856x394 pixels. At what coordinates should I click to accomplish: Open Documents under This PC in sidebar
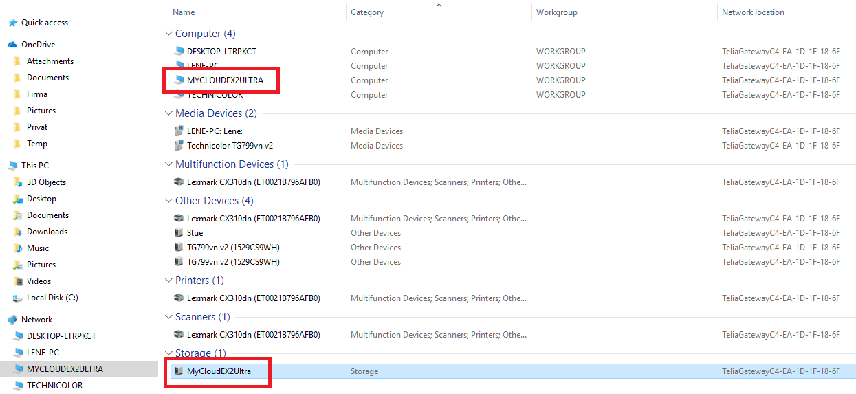tap(47, 215)
